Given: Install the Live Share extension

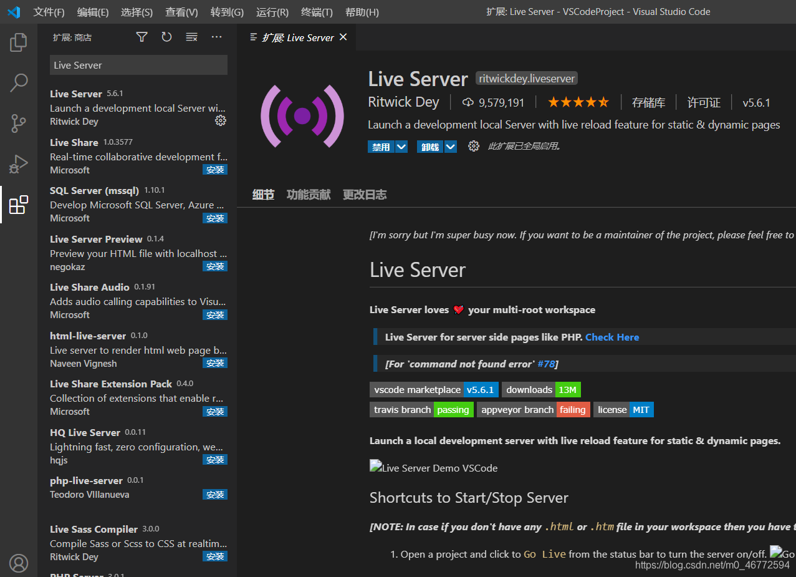Looking at the screenshot, I should click(215, 170).
